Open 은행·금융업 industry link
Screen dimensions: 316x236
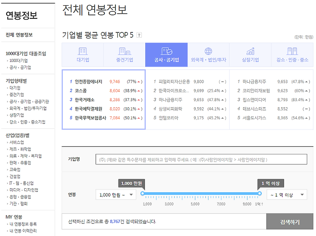pos(20,197)
